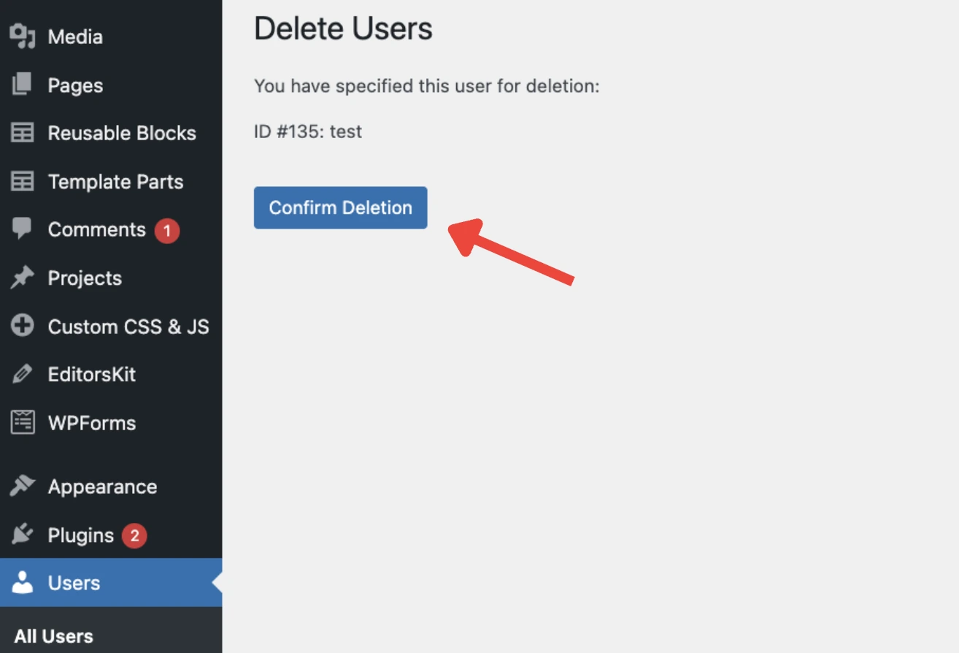The height and width of the screenshot is (653, 959).
Task: Click the Users person icon
Action: pyautogui.click(x=23, y=583)
